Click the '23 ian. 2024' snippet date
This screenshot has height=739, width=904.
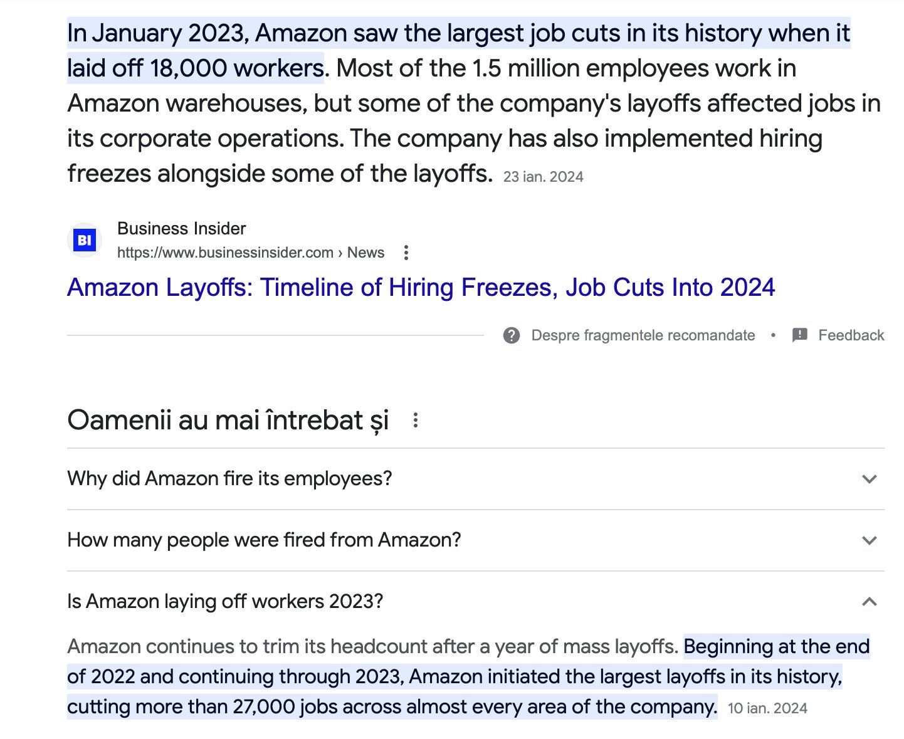(543, 177)
